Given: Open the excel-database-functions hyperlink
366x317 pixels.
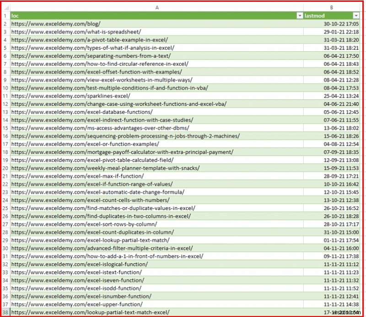Looking at the screenshot, I should (69, 112).
